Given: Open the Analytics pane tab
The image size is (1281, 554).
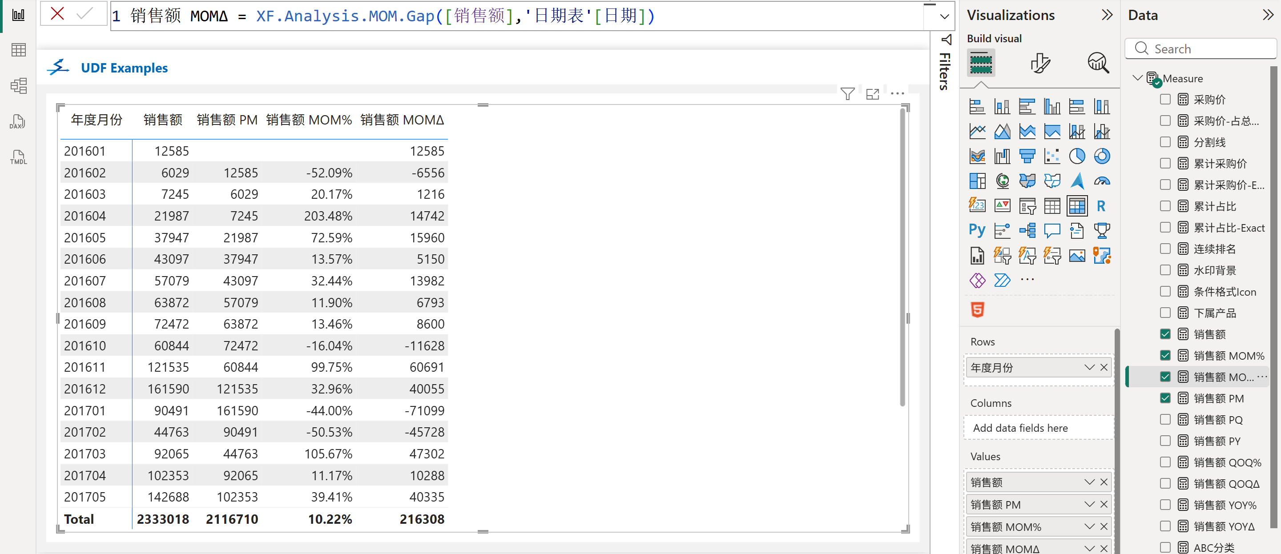Looking at the screenshot, I should point(1098,63).
